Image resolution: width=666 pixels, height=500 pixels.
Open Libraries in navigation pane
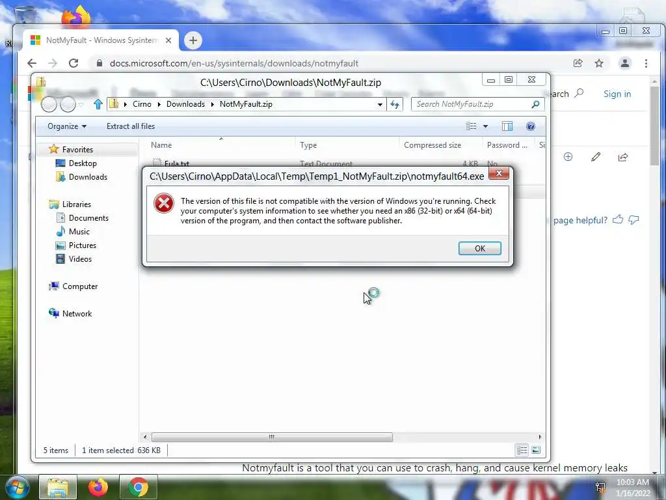pos(77,204)
